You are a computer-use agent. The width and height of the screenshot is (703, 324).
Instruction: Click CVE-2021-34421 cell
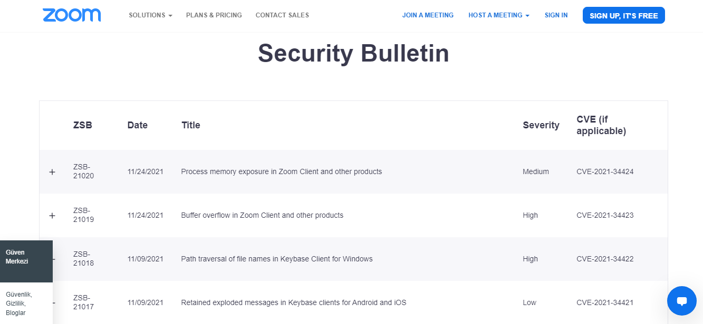click(605, 302)
